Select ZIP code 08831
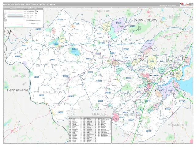The image size is (196, 147). [148, 131]
